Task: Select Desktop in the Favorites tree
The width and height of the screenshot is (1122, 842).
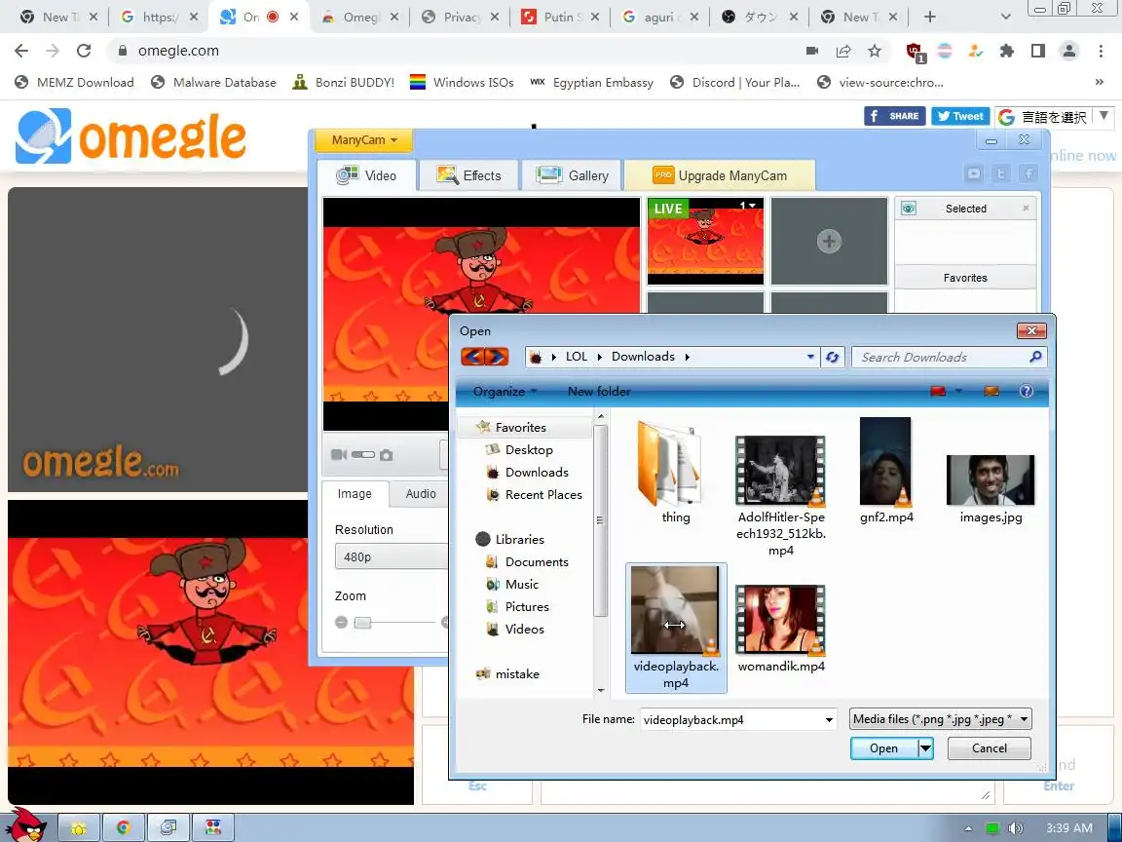Action: coord(529,449)
